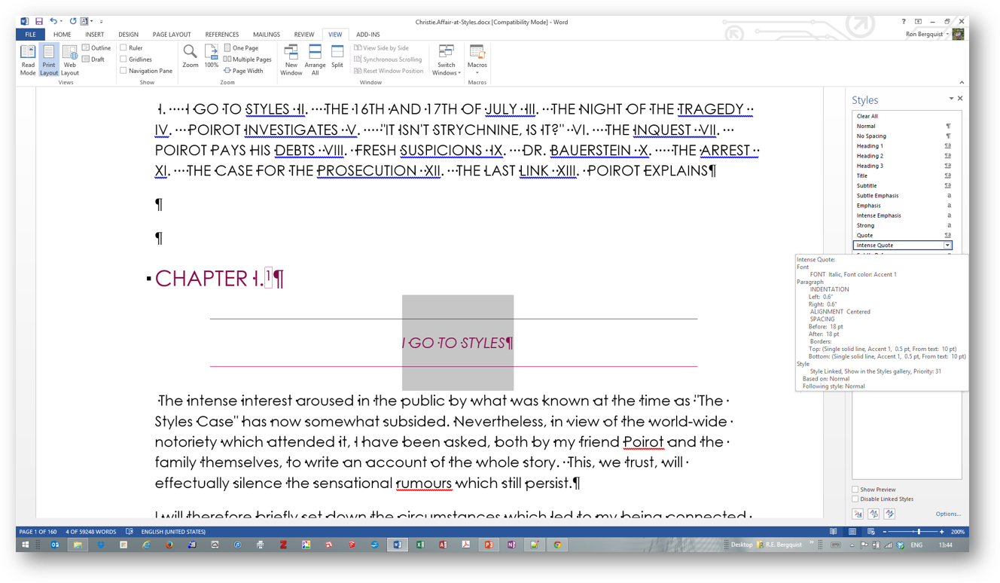1000x583 pixels.
Task: Toggle the Navigation Pane checkbox
Action: coord(123,71)
